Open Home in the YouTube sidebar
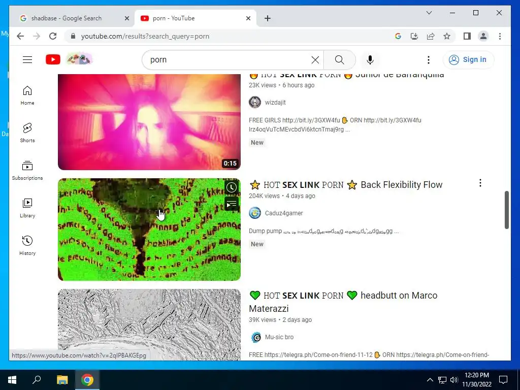520x390 pixels. 27,95
